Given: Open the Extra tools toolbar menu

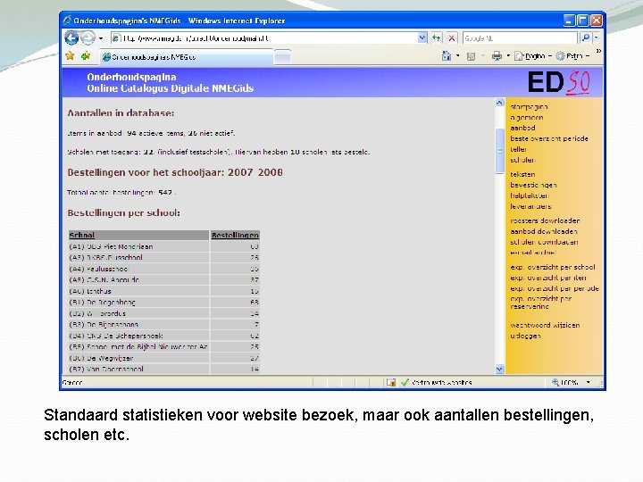Looking at the screenshot, I should pyautogui.click(x=572, y=56).
